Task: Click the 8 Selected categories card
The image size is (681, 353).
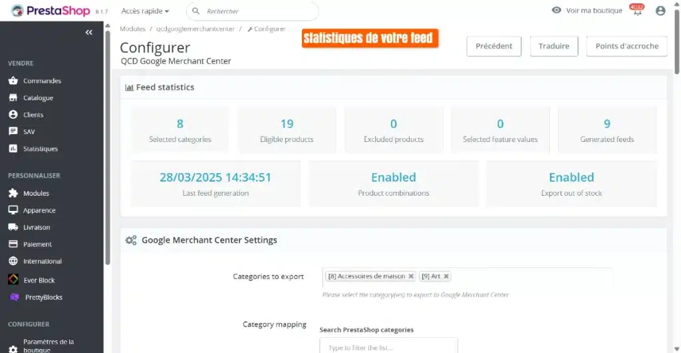Action: coord(180,130)
